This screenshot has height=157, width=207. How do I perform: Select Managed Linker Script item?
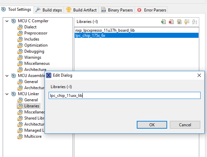(34, 130)
